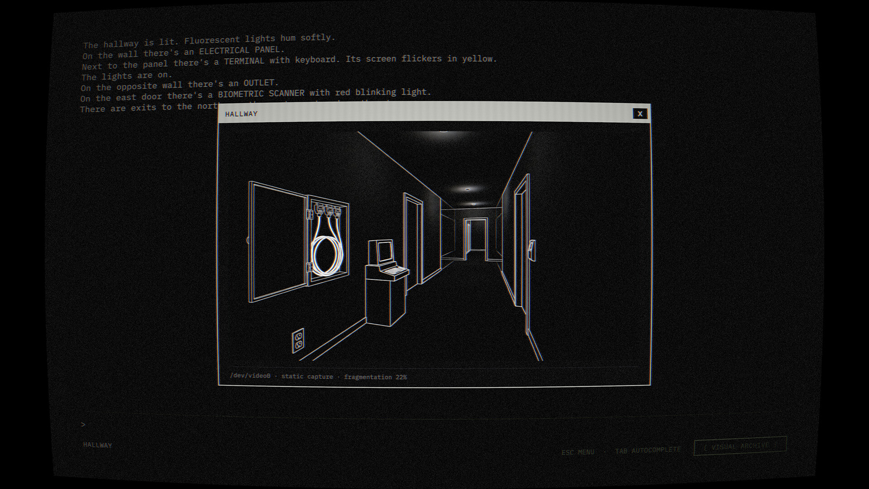Click the OUTLET text line
Viewport: 869px width, 489px height.
(179, 85)
